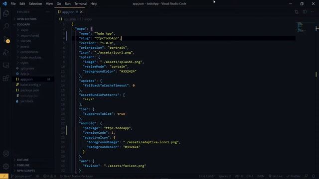Click the "ttpc.todoapp" package value

pyautogui.click(x=118, y=128)
